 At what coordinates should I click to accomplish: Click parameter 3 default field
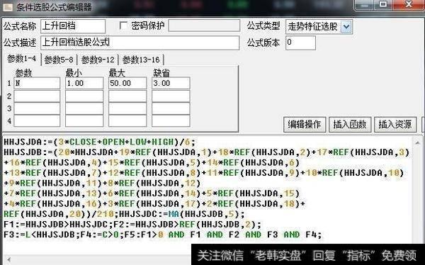[171, 108]
